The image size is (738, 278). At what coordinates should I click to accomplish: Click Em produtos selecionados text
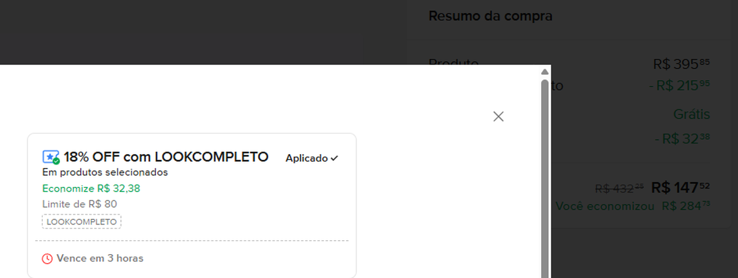click(105, 172)
